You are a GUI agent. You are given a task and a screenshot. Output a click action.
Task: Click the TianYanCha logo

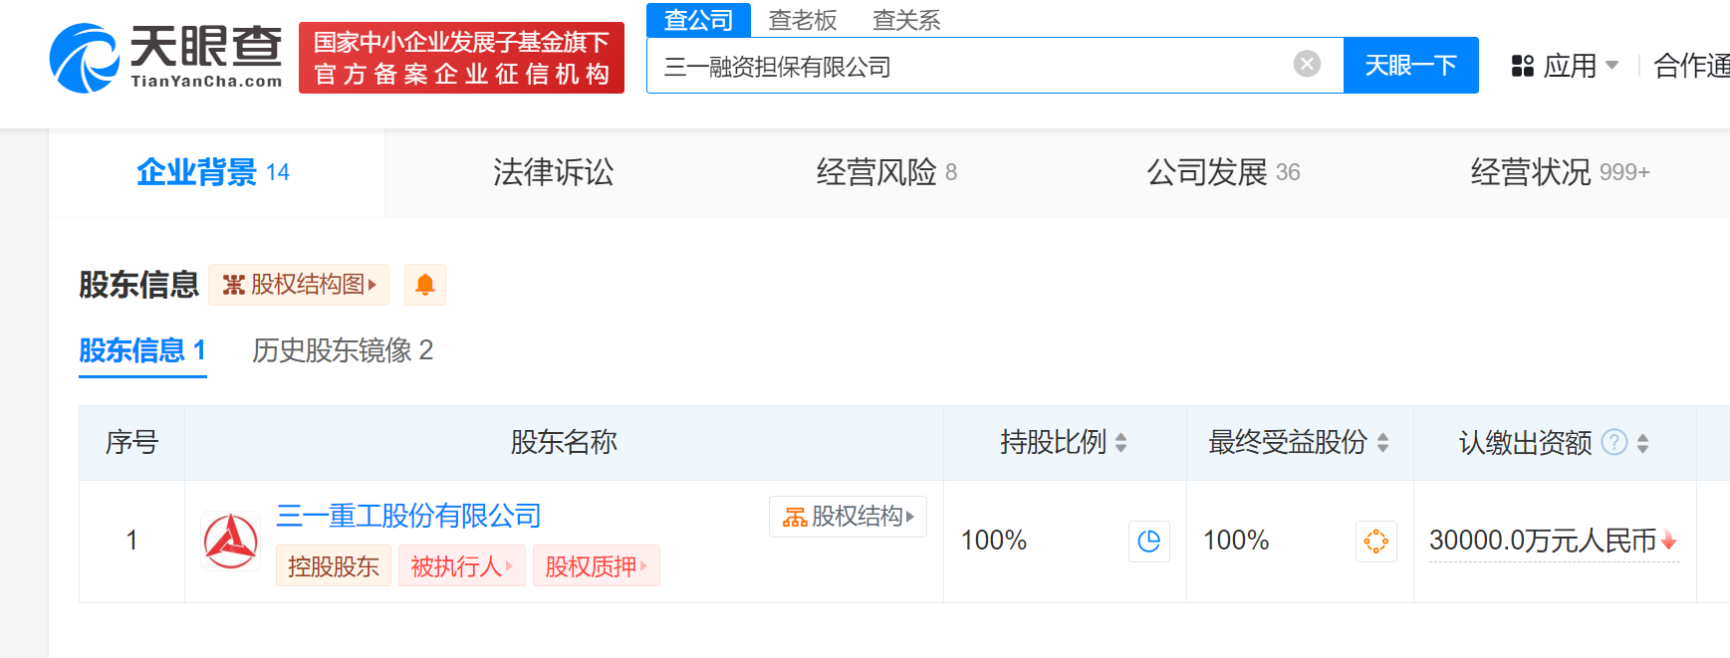166,58
